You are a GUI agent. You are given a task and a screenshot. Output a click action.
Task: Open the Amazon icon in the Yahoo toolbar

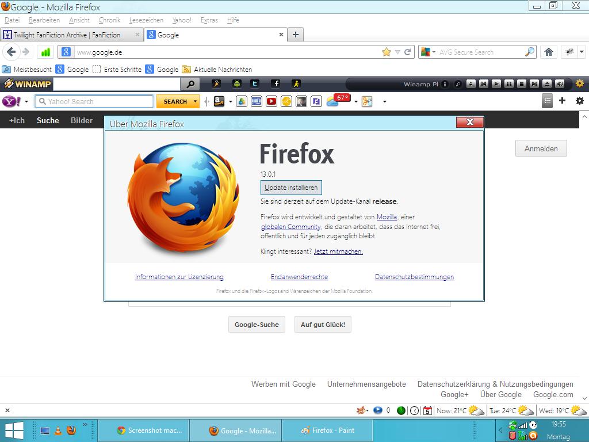coord(219,101)
